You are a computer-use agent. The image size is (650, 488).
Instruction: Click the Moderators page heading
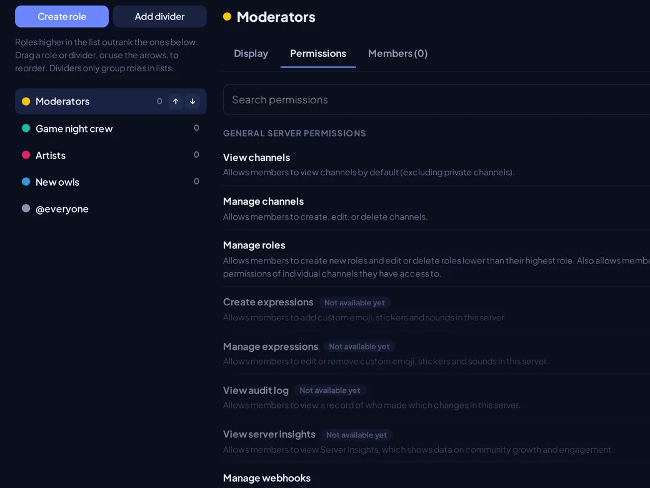pos(276,17)
